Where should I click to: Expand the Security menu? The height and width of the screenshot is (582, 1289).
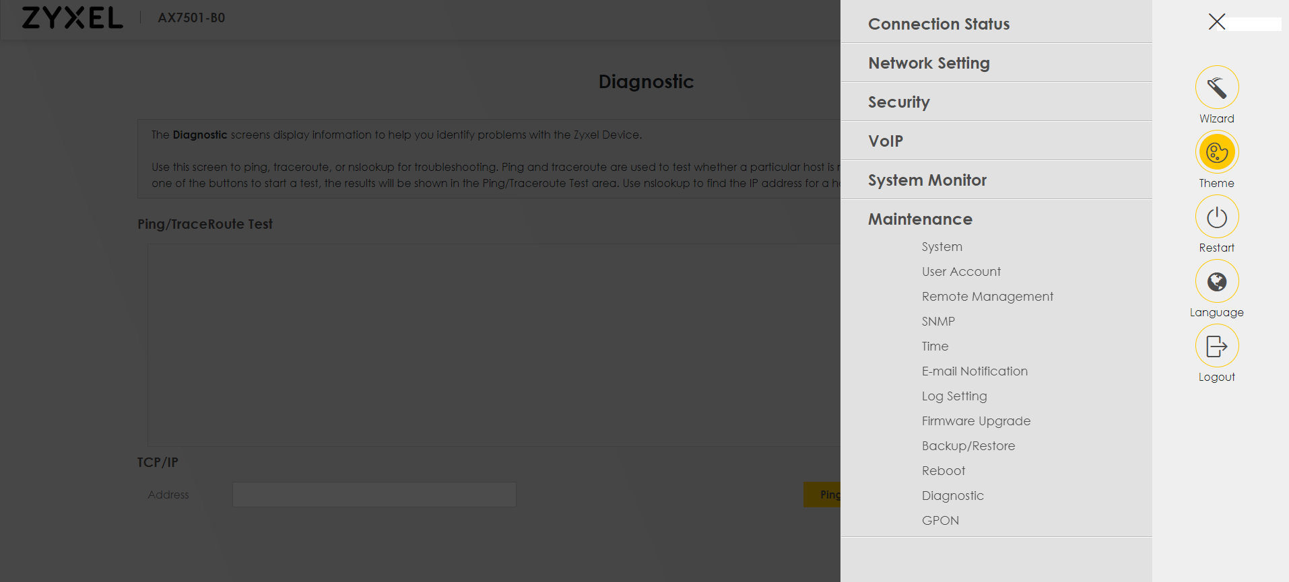[x=898, y=102]
